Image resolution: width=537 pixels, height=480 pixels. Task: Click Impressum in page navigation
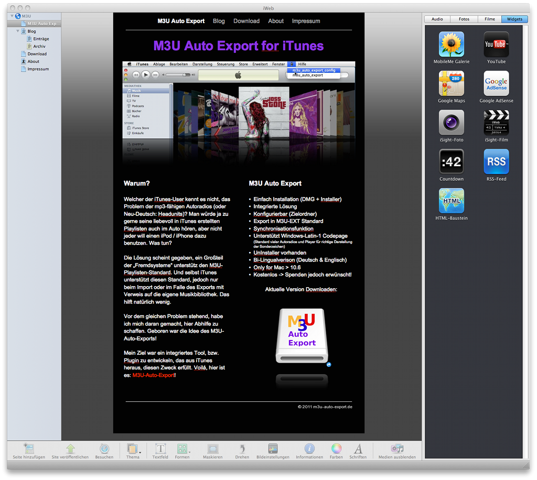pyautogui.click(x=306, y=21)
